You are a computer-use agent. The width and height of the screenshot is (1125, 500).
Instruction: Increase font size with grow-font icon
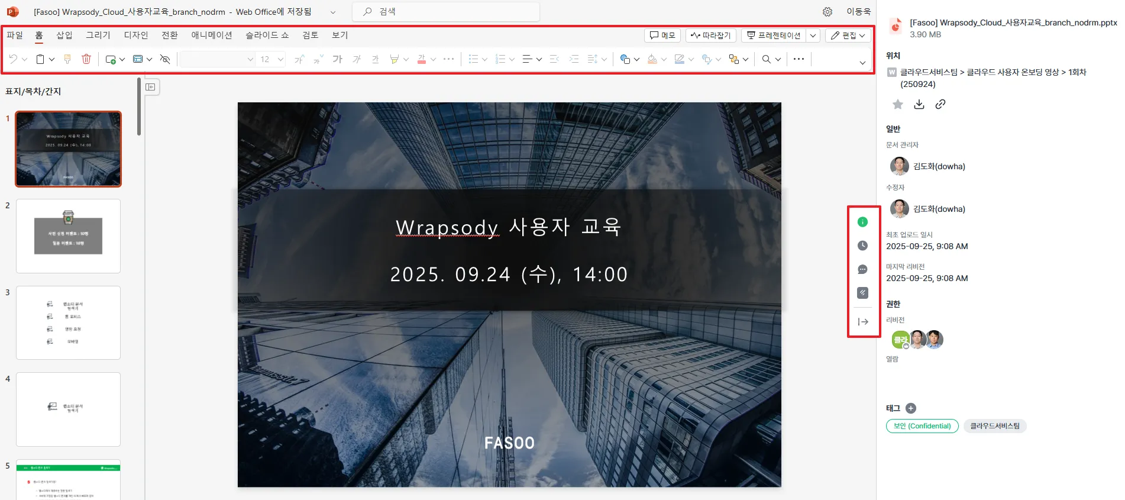(x=300, y=59)
